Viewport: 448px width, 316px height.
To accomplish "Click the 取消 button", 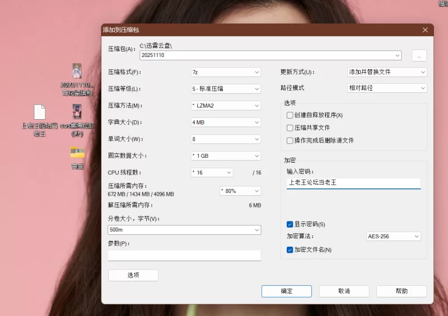I will pos(344,291).
